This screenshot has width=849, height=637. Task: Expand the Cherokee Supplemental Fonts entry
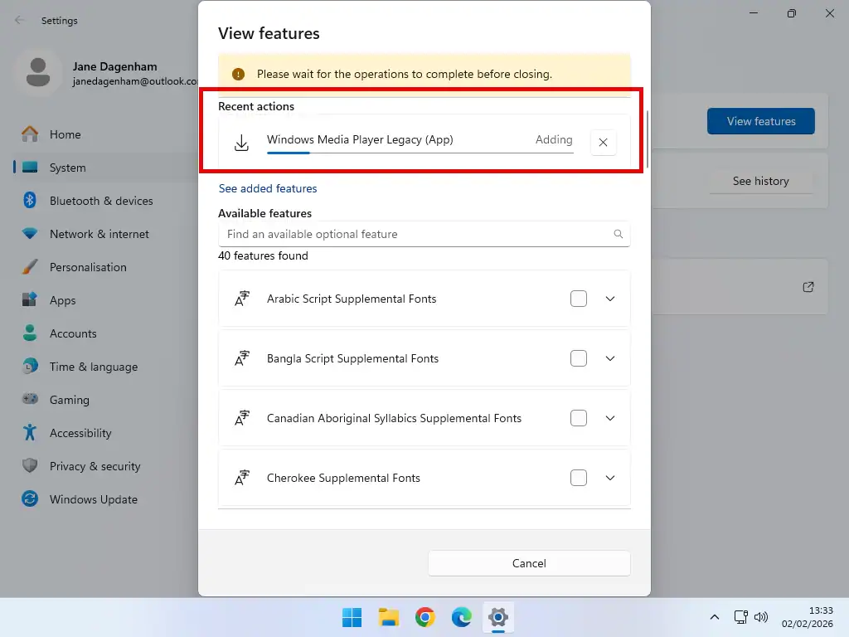[610, 478]
